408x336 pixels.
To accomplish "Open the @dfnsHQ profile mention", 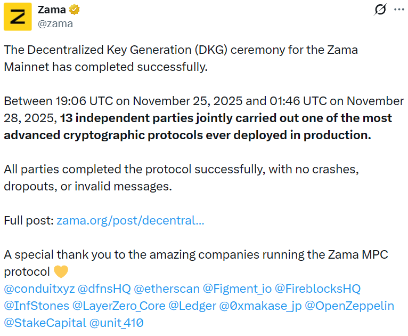I will pos(104,289).
